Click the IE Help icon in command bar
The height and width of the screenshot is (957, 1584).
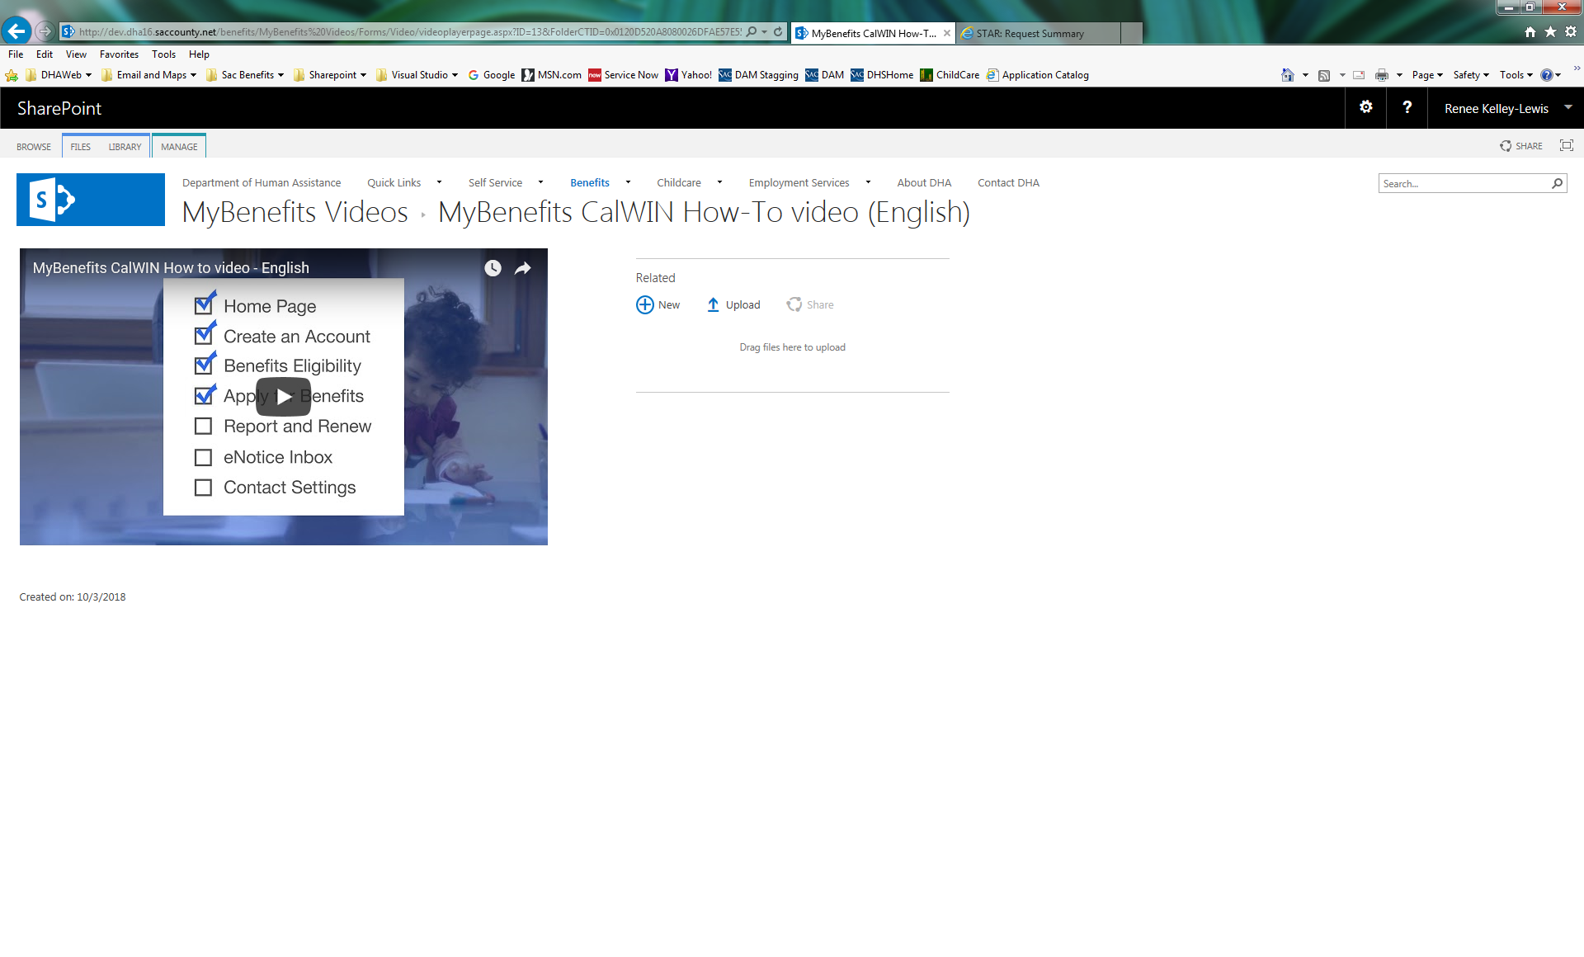pos(1547,75)
